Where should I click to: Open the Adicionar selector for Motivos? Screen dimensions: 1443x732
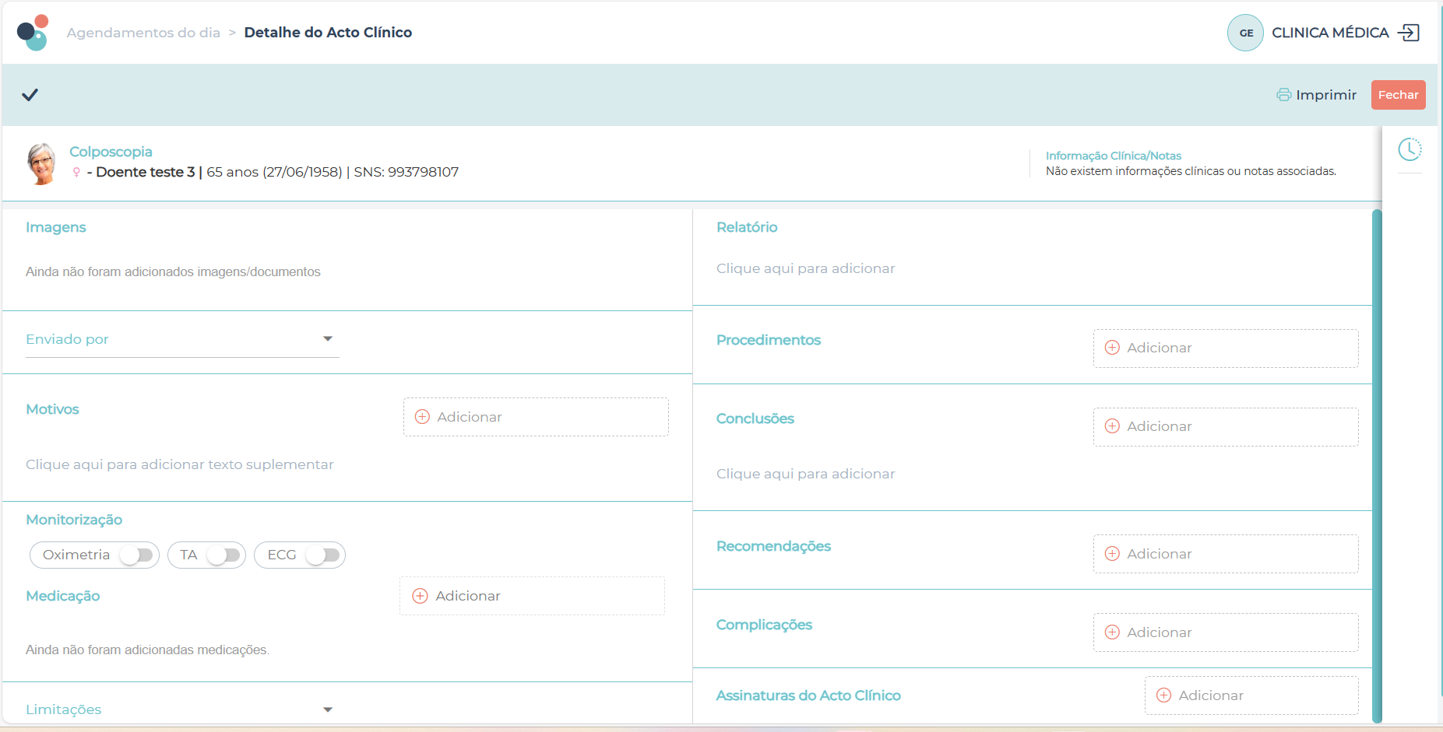pos(536,417)
